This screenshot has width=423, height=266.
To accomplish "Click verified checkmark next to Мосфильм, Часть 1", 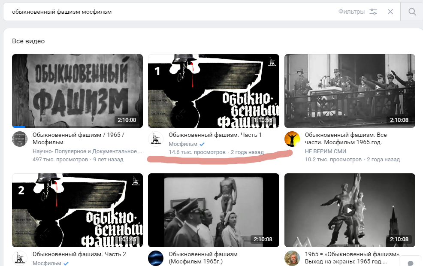I will tap(202, 144).
